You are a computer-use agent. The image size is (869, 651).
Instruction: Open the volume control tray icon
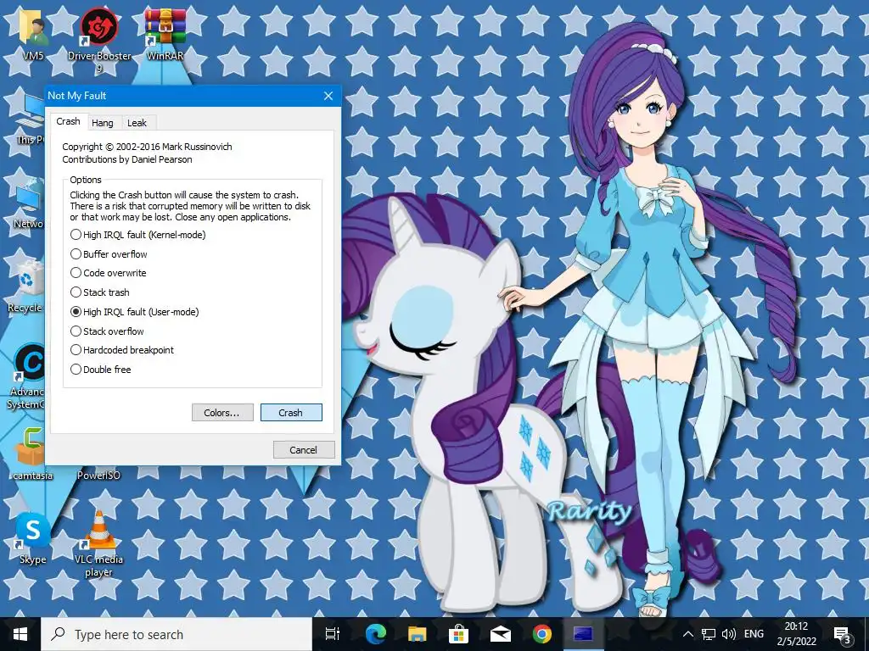[x=729, y=634]
